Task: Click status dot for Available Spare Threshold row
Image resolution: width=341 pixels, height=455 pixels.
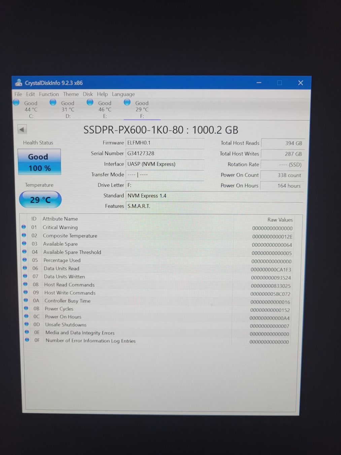Action: [x=25, y=252]
